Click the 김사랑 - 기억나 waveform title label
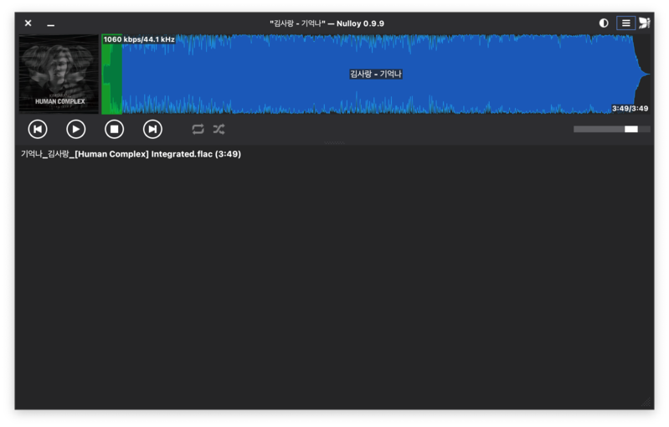This screenshot has height=427, width=669. click(375, 74)
